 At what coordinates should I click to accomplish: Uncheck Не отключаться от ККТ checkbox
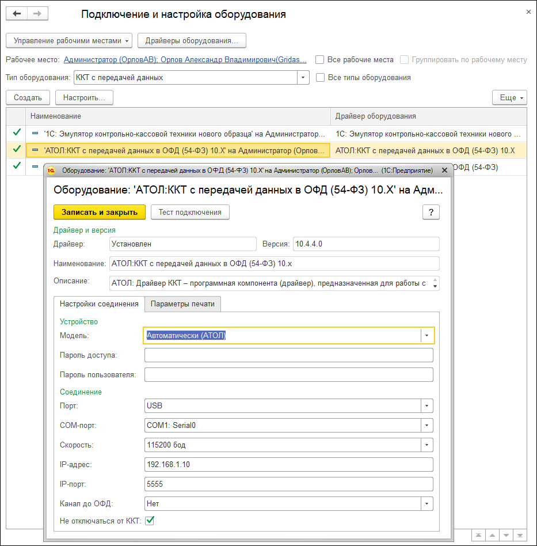[x=150, y=521]
